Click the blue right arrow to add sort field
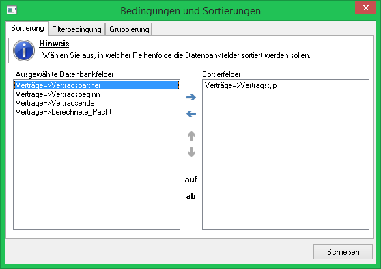Screen dimensions: 381x269 click(x=191, y=98)
